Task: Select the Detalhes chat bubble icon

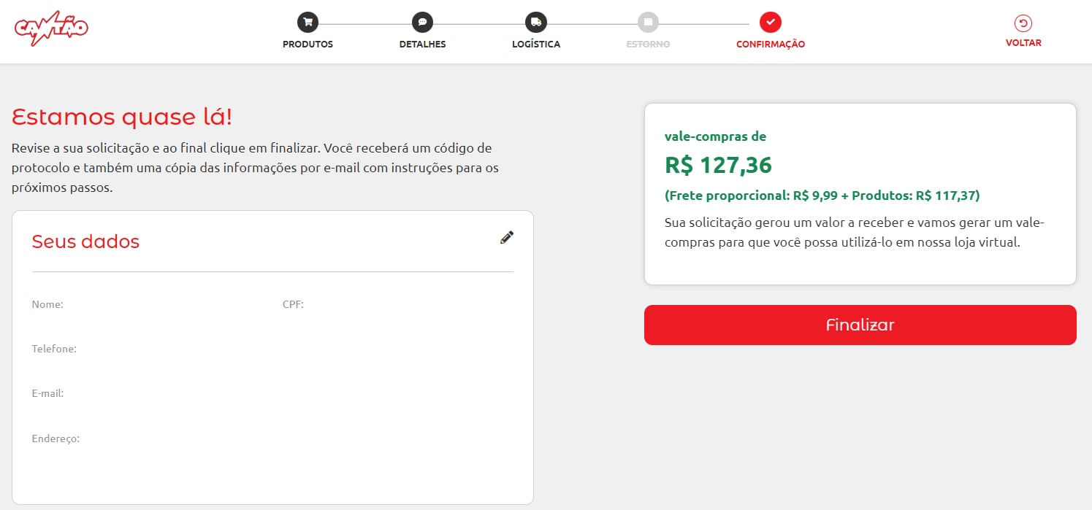Action: point(422,22)
